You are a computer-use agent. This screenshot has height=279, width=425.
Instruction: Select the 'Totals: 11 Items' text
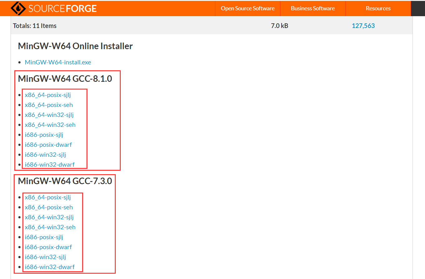click(x=35, y=26)
